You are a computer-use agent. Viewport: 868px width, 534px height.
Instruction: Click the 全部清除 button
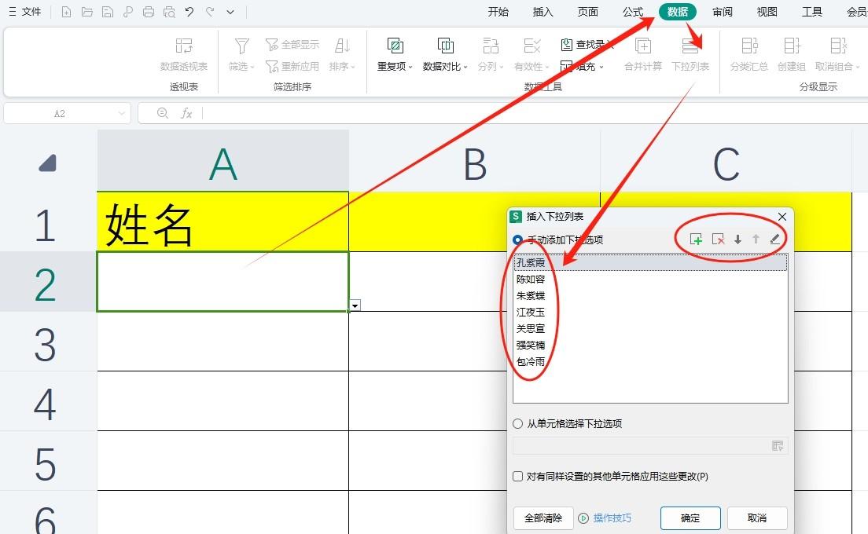point(543,518)
